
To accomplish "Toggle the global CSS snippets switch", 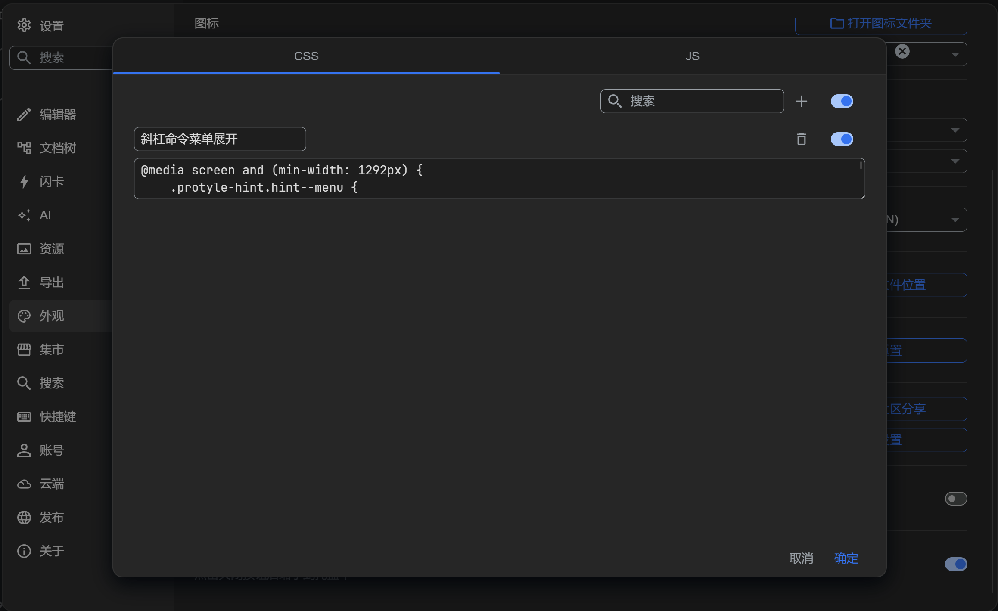I will pos(842,101).
